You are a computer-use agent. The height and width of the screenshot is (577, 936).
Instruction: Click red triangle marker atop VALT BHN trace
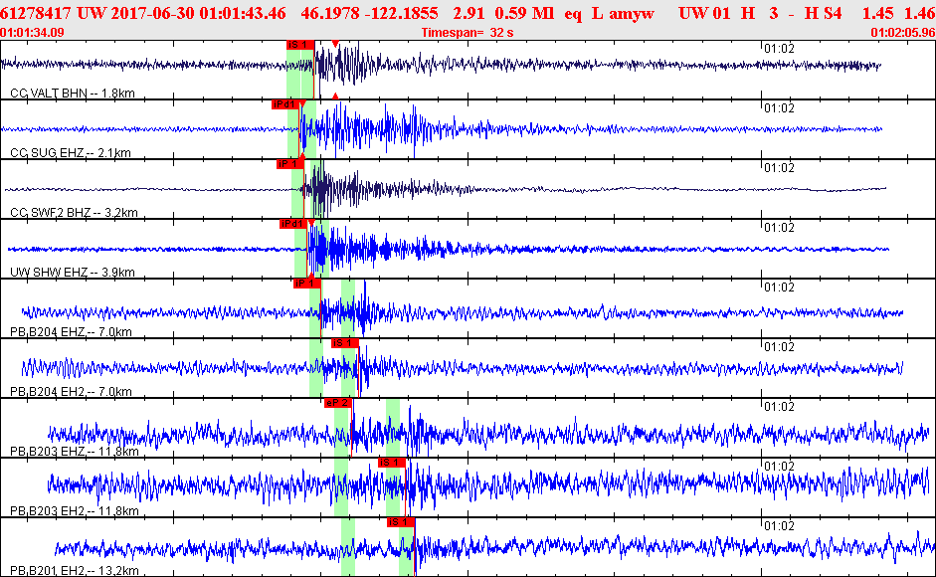pyautogui.click(x=335, y=44)
